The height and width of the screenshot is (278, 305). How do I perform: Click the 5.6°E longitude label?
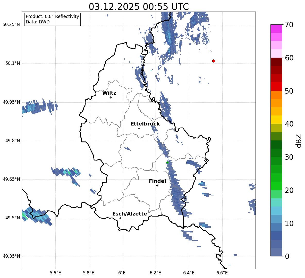pos(55,273)
